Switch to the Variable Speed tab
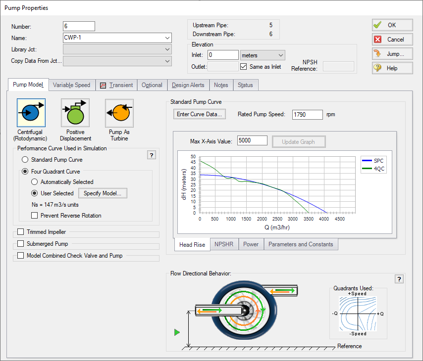Viewport: 423px width, 361px height. pyautogui.click(x=71, y=85)
